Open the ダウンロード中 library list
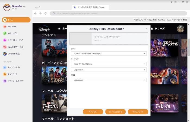 click(x=14, y=67)
